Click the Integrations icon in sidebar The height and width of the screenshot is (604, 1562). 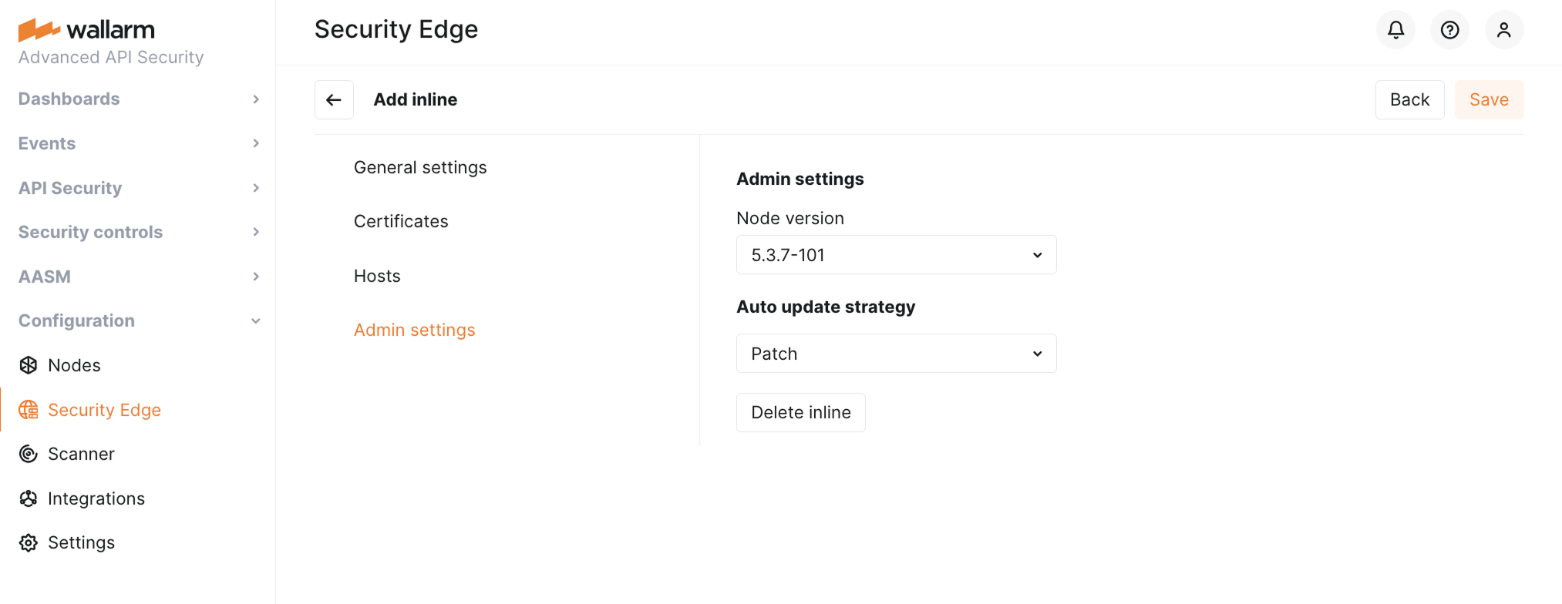[29, 498]
